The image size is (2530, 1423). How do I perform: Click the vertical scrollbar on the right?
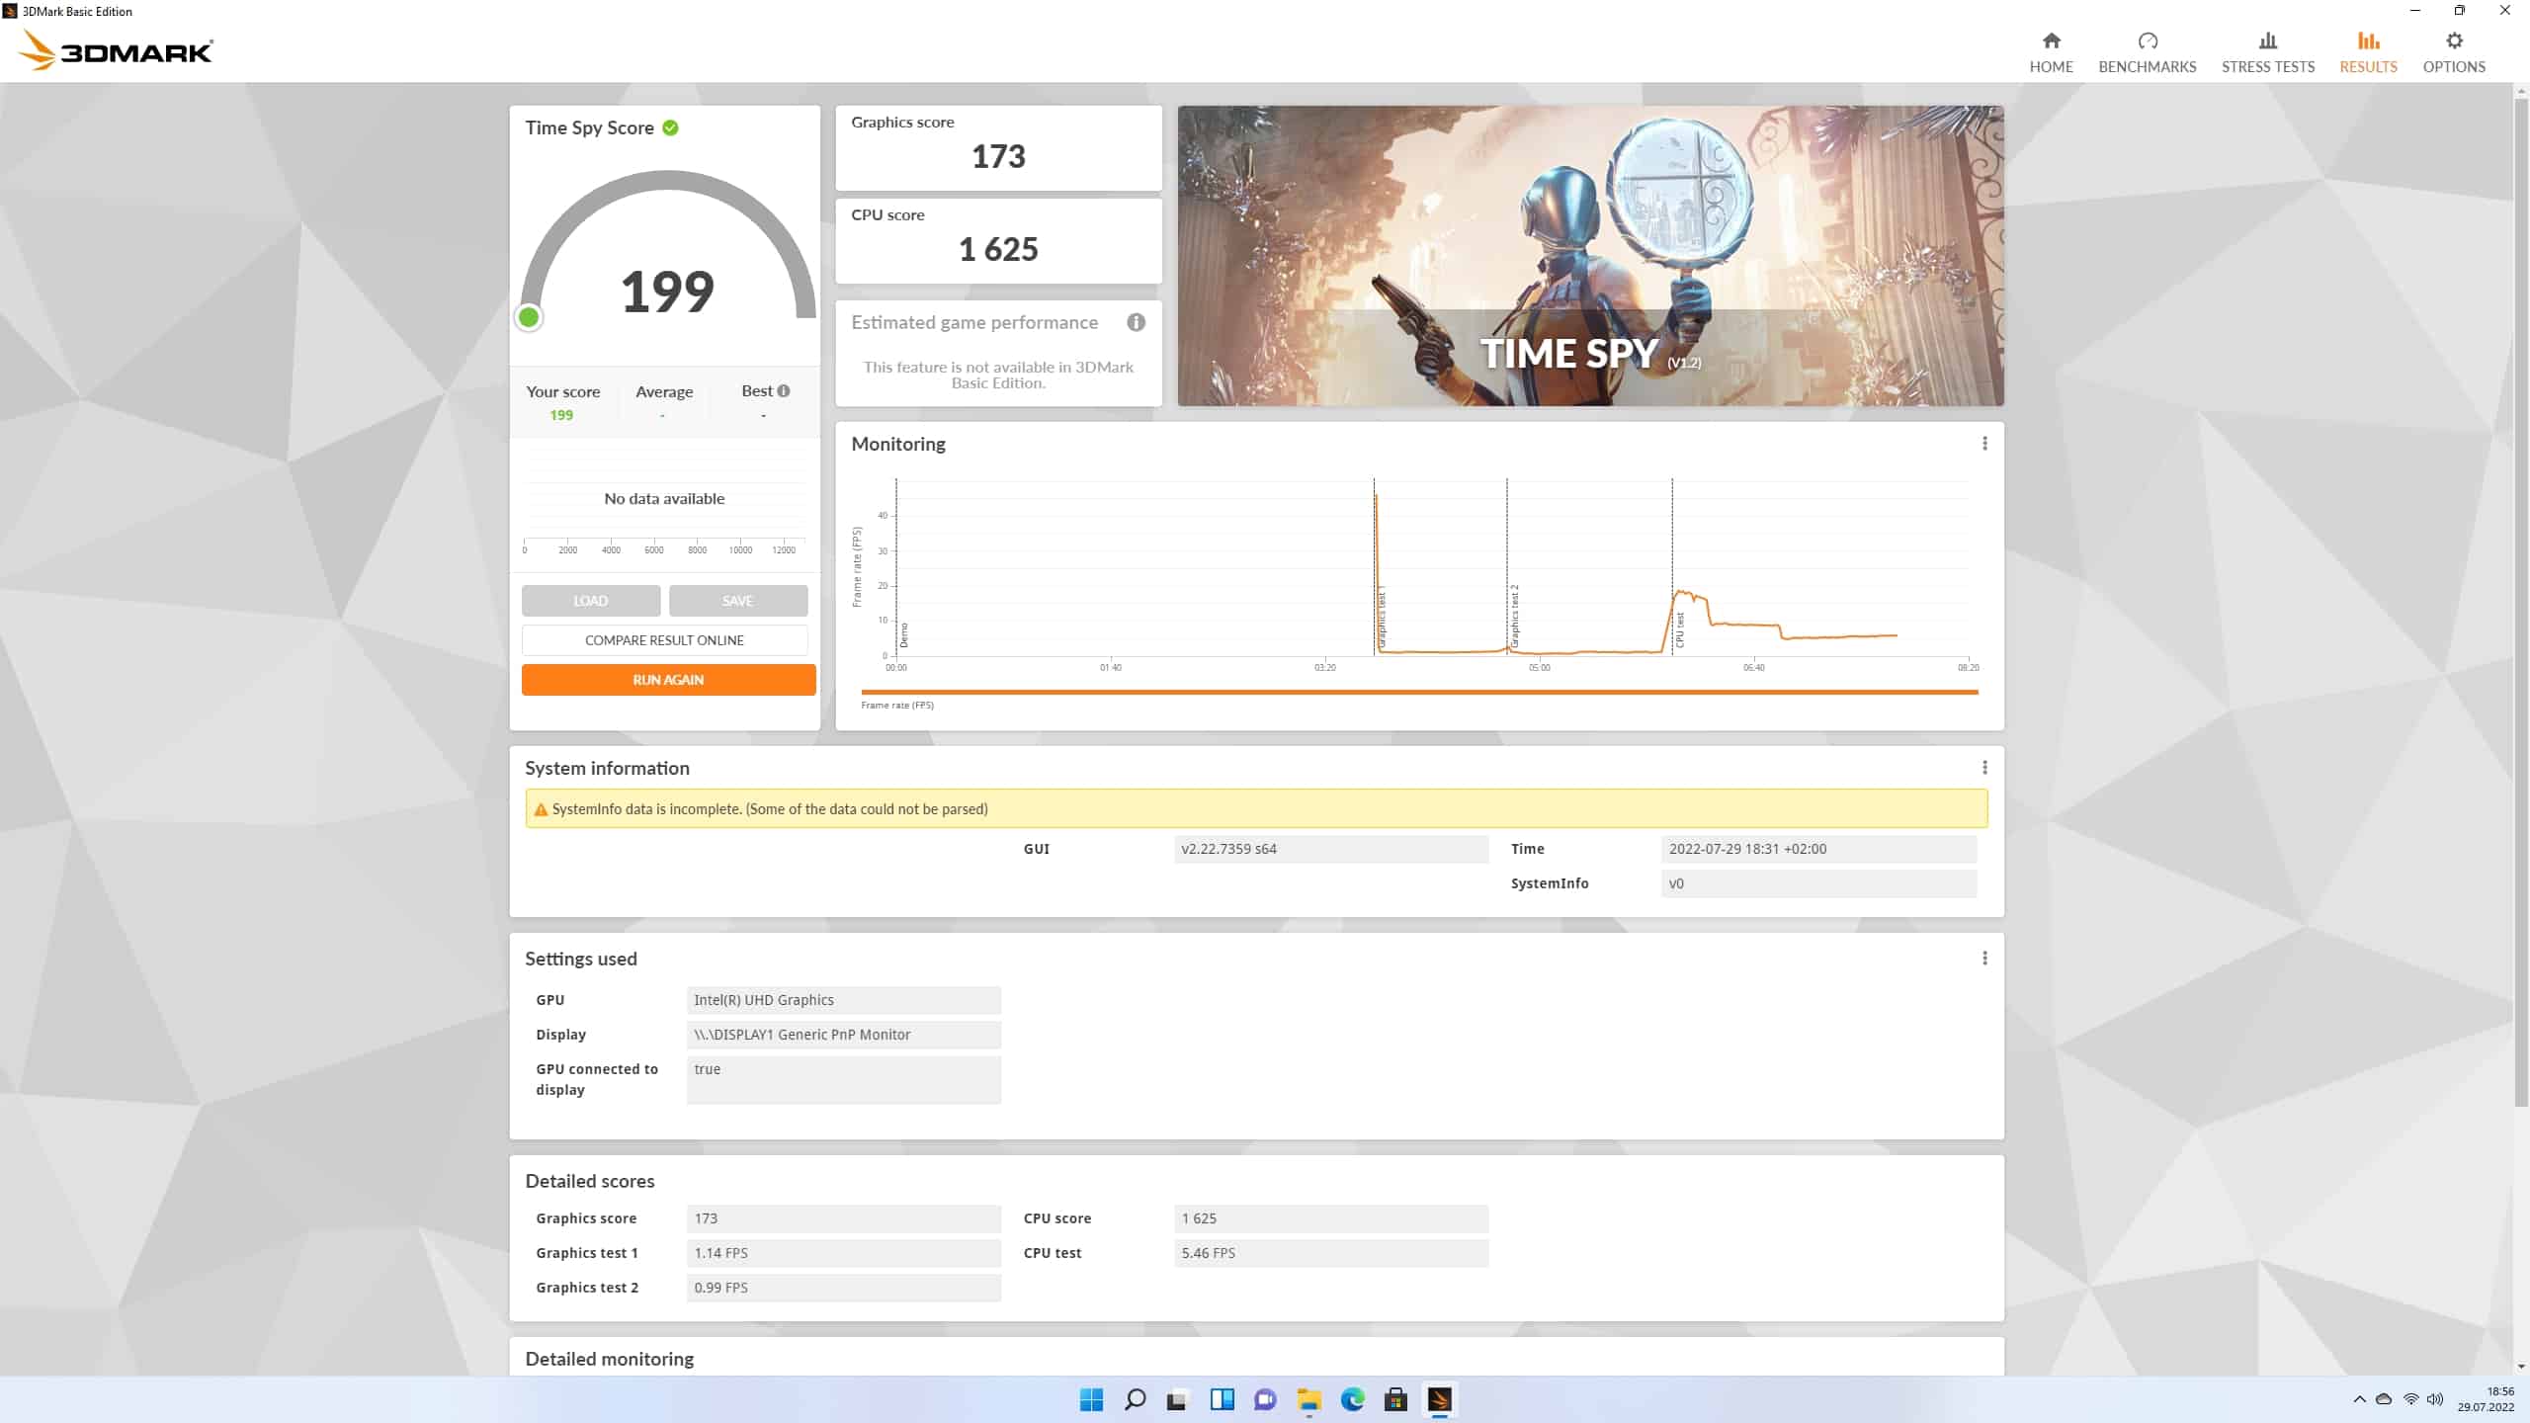[2520, 593]
